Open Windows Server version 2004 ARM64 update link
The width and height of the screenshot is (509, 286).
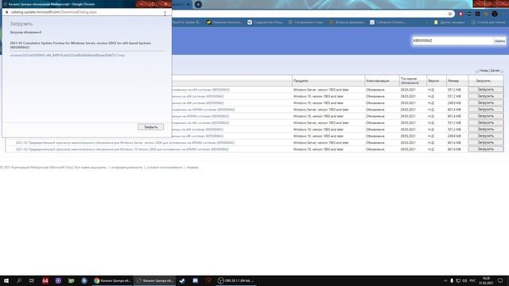click(x=125, y=143)
